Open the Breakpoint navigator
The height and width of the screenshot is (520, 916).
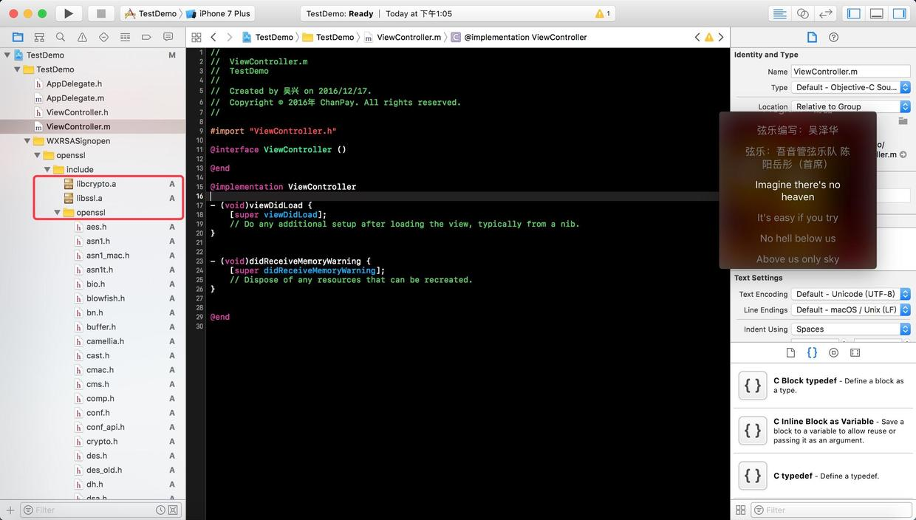146,37
